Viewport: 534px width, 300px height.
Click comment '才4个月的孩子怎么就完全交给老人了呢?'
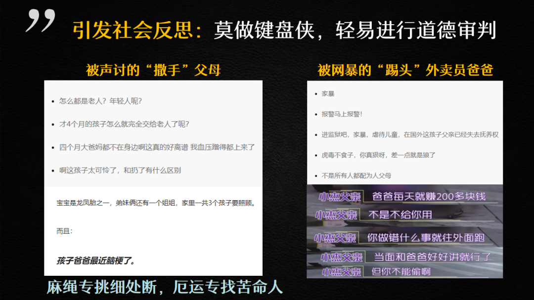coord(124,124)
